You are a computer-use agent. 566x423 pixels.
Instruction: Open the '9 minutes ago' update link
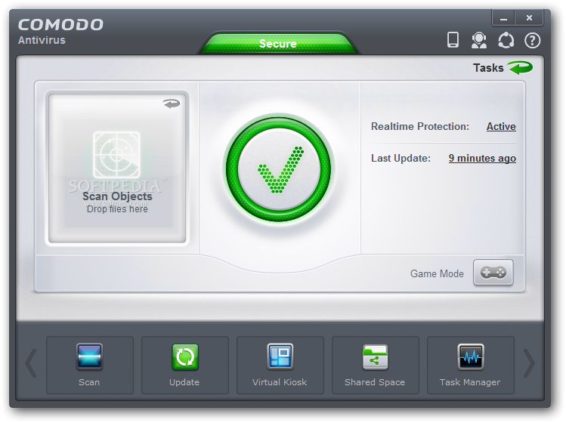click(x=482, y=158)
